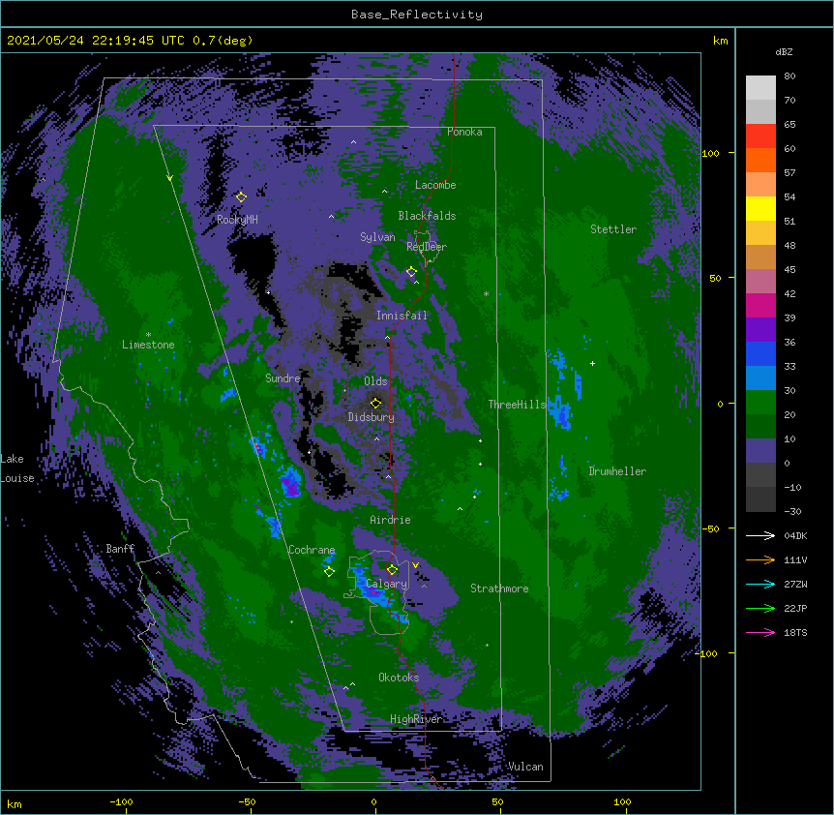Screen dimensions: 834x815
Task: Click the 04DK legend label
Action: [x=795, y=535]
